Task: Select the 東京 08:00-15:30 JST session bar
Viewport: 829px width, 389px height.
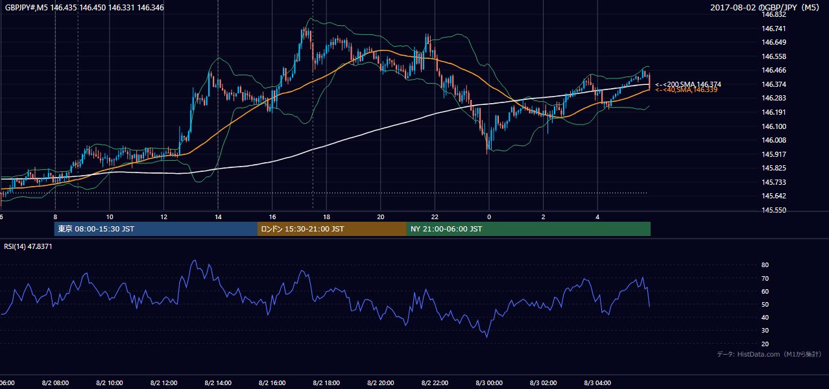Action: coord(156,229)
